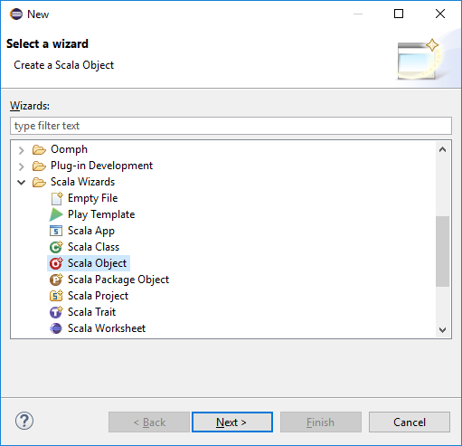Click the Scala Project icon
This screenshot has width=462, height=446.
pyautogui.click(x=56, y=296)
